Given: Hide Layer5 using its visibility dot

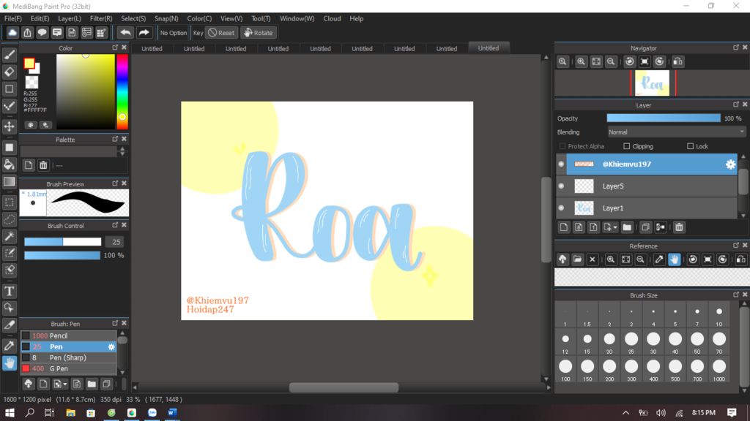Looking at the screenshot, I should [561, 186].
